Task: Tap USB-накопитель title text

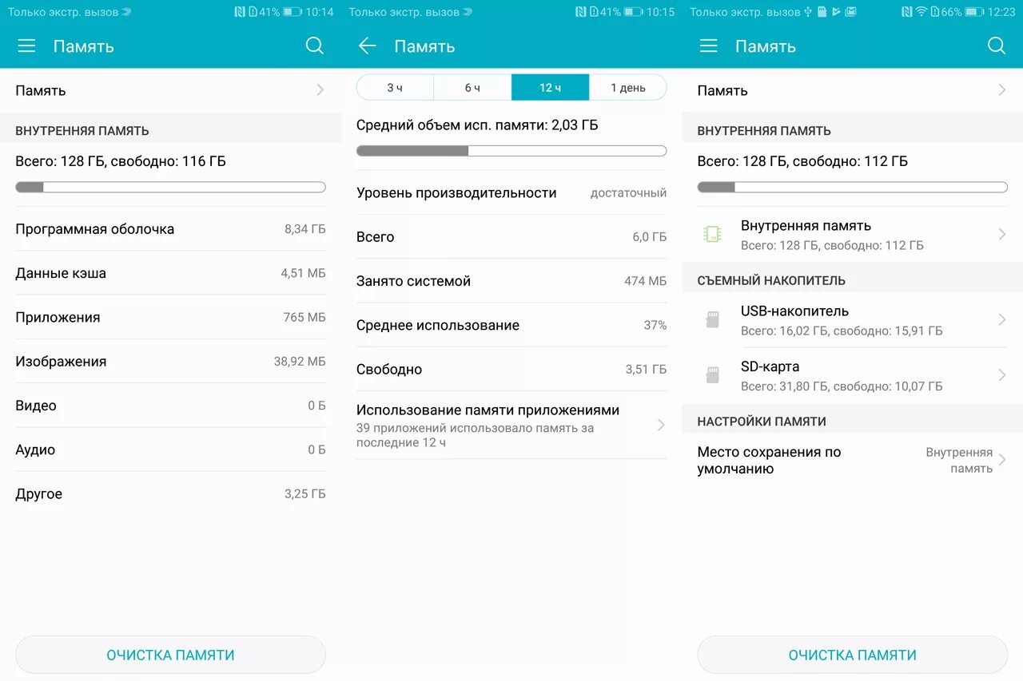Action: click(x=794, y=311)
